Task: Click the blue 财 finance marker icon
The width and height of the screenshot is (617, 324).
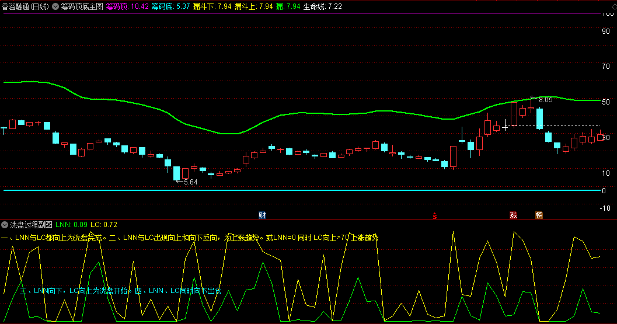Action: (262, 215)
